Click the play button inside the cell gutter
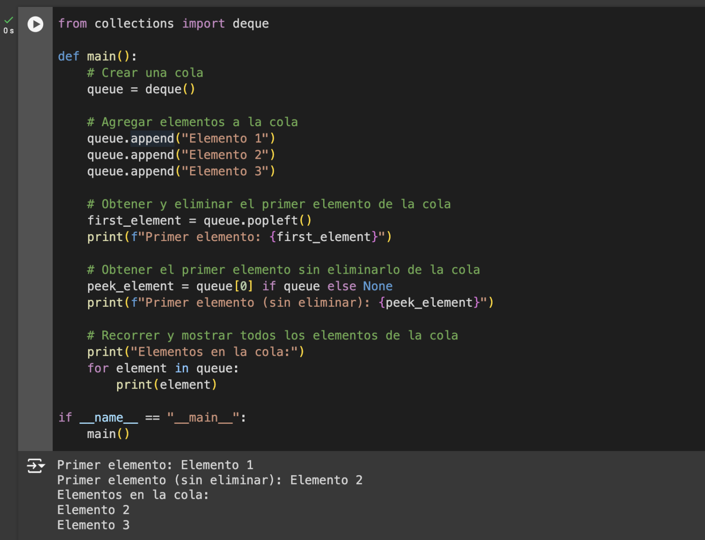Screen dimensions: 705x540 (x=35, y=25)
